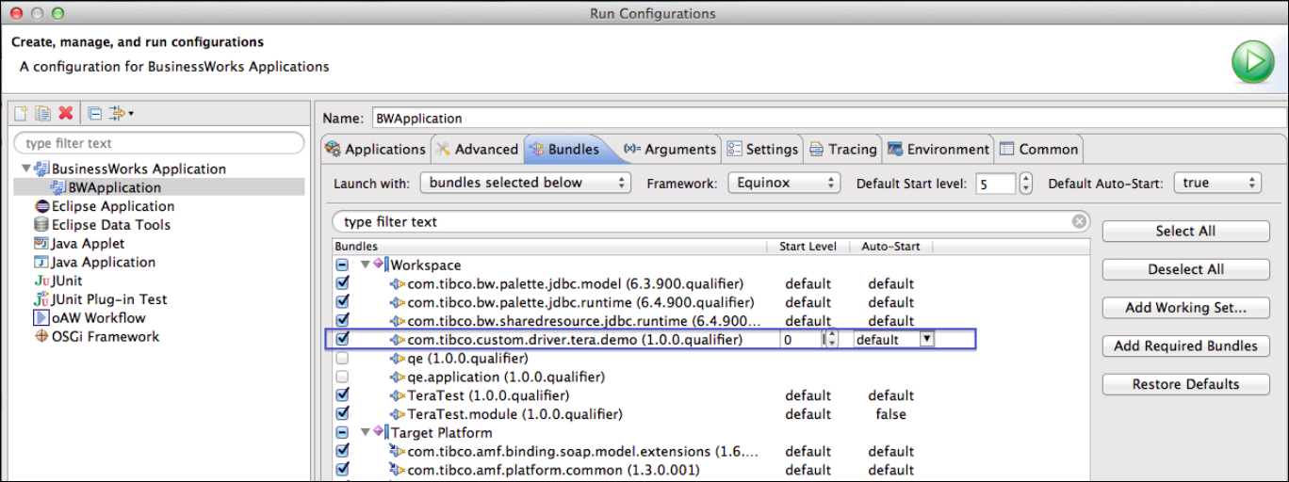This screenshot has height=482, width=1289.
Task: Open the Tracing tab
Action: (843, 149)
